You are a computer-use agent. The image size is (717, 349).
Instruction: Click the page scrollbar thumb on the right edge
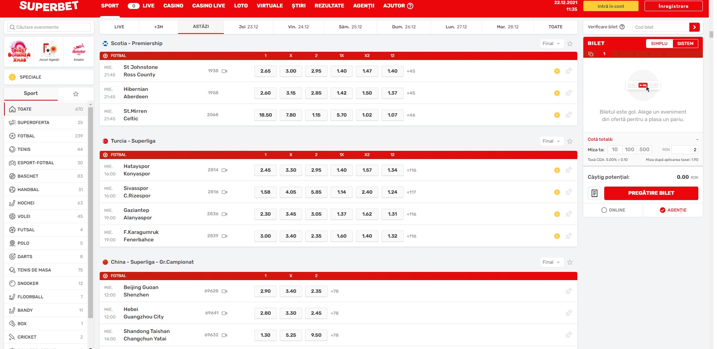[x=711, y=34]
